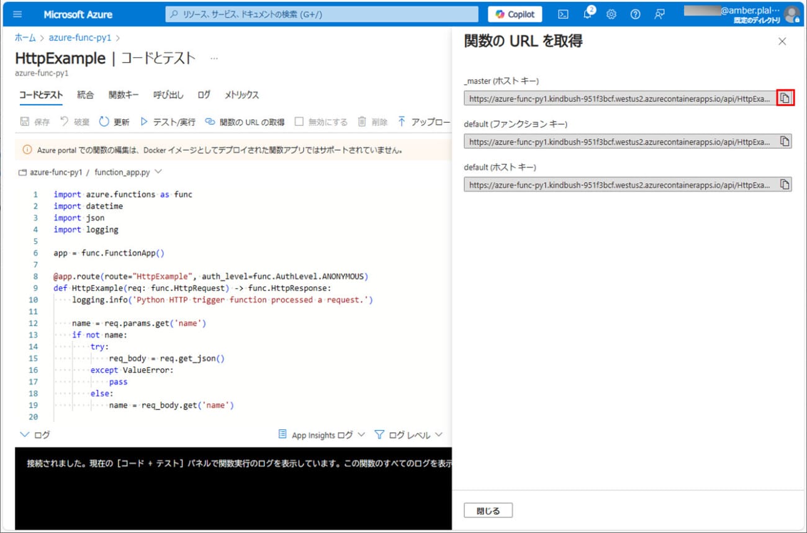807x533 pixels.
Task: Click the azure-func-py1 folder path icon
Action: 23,172
